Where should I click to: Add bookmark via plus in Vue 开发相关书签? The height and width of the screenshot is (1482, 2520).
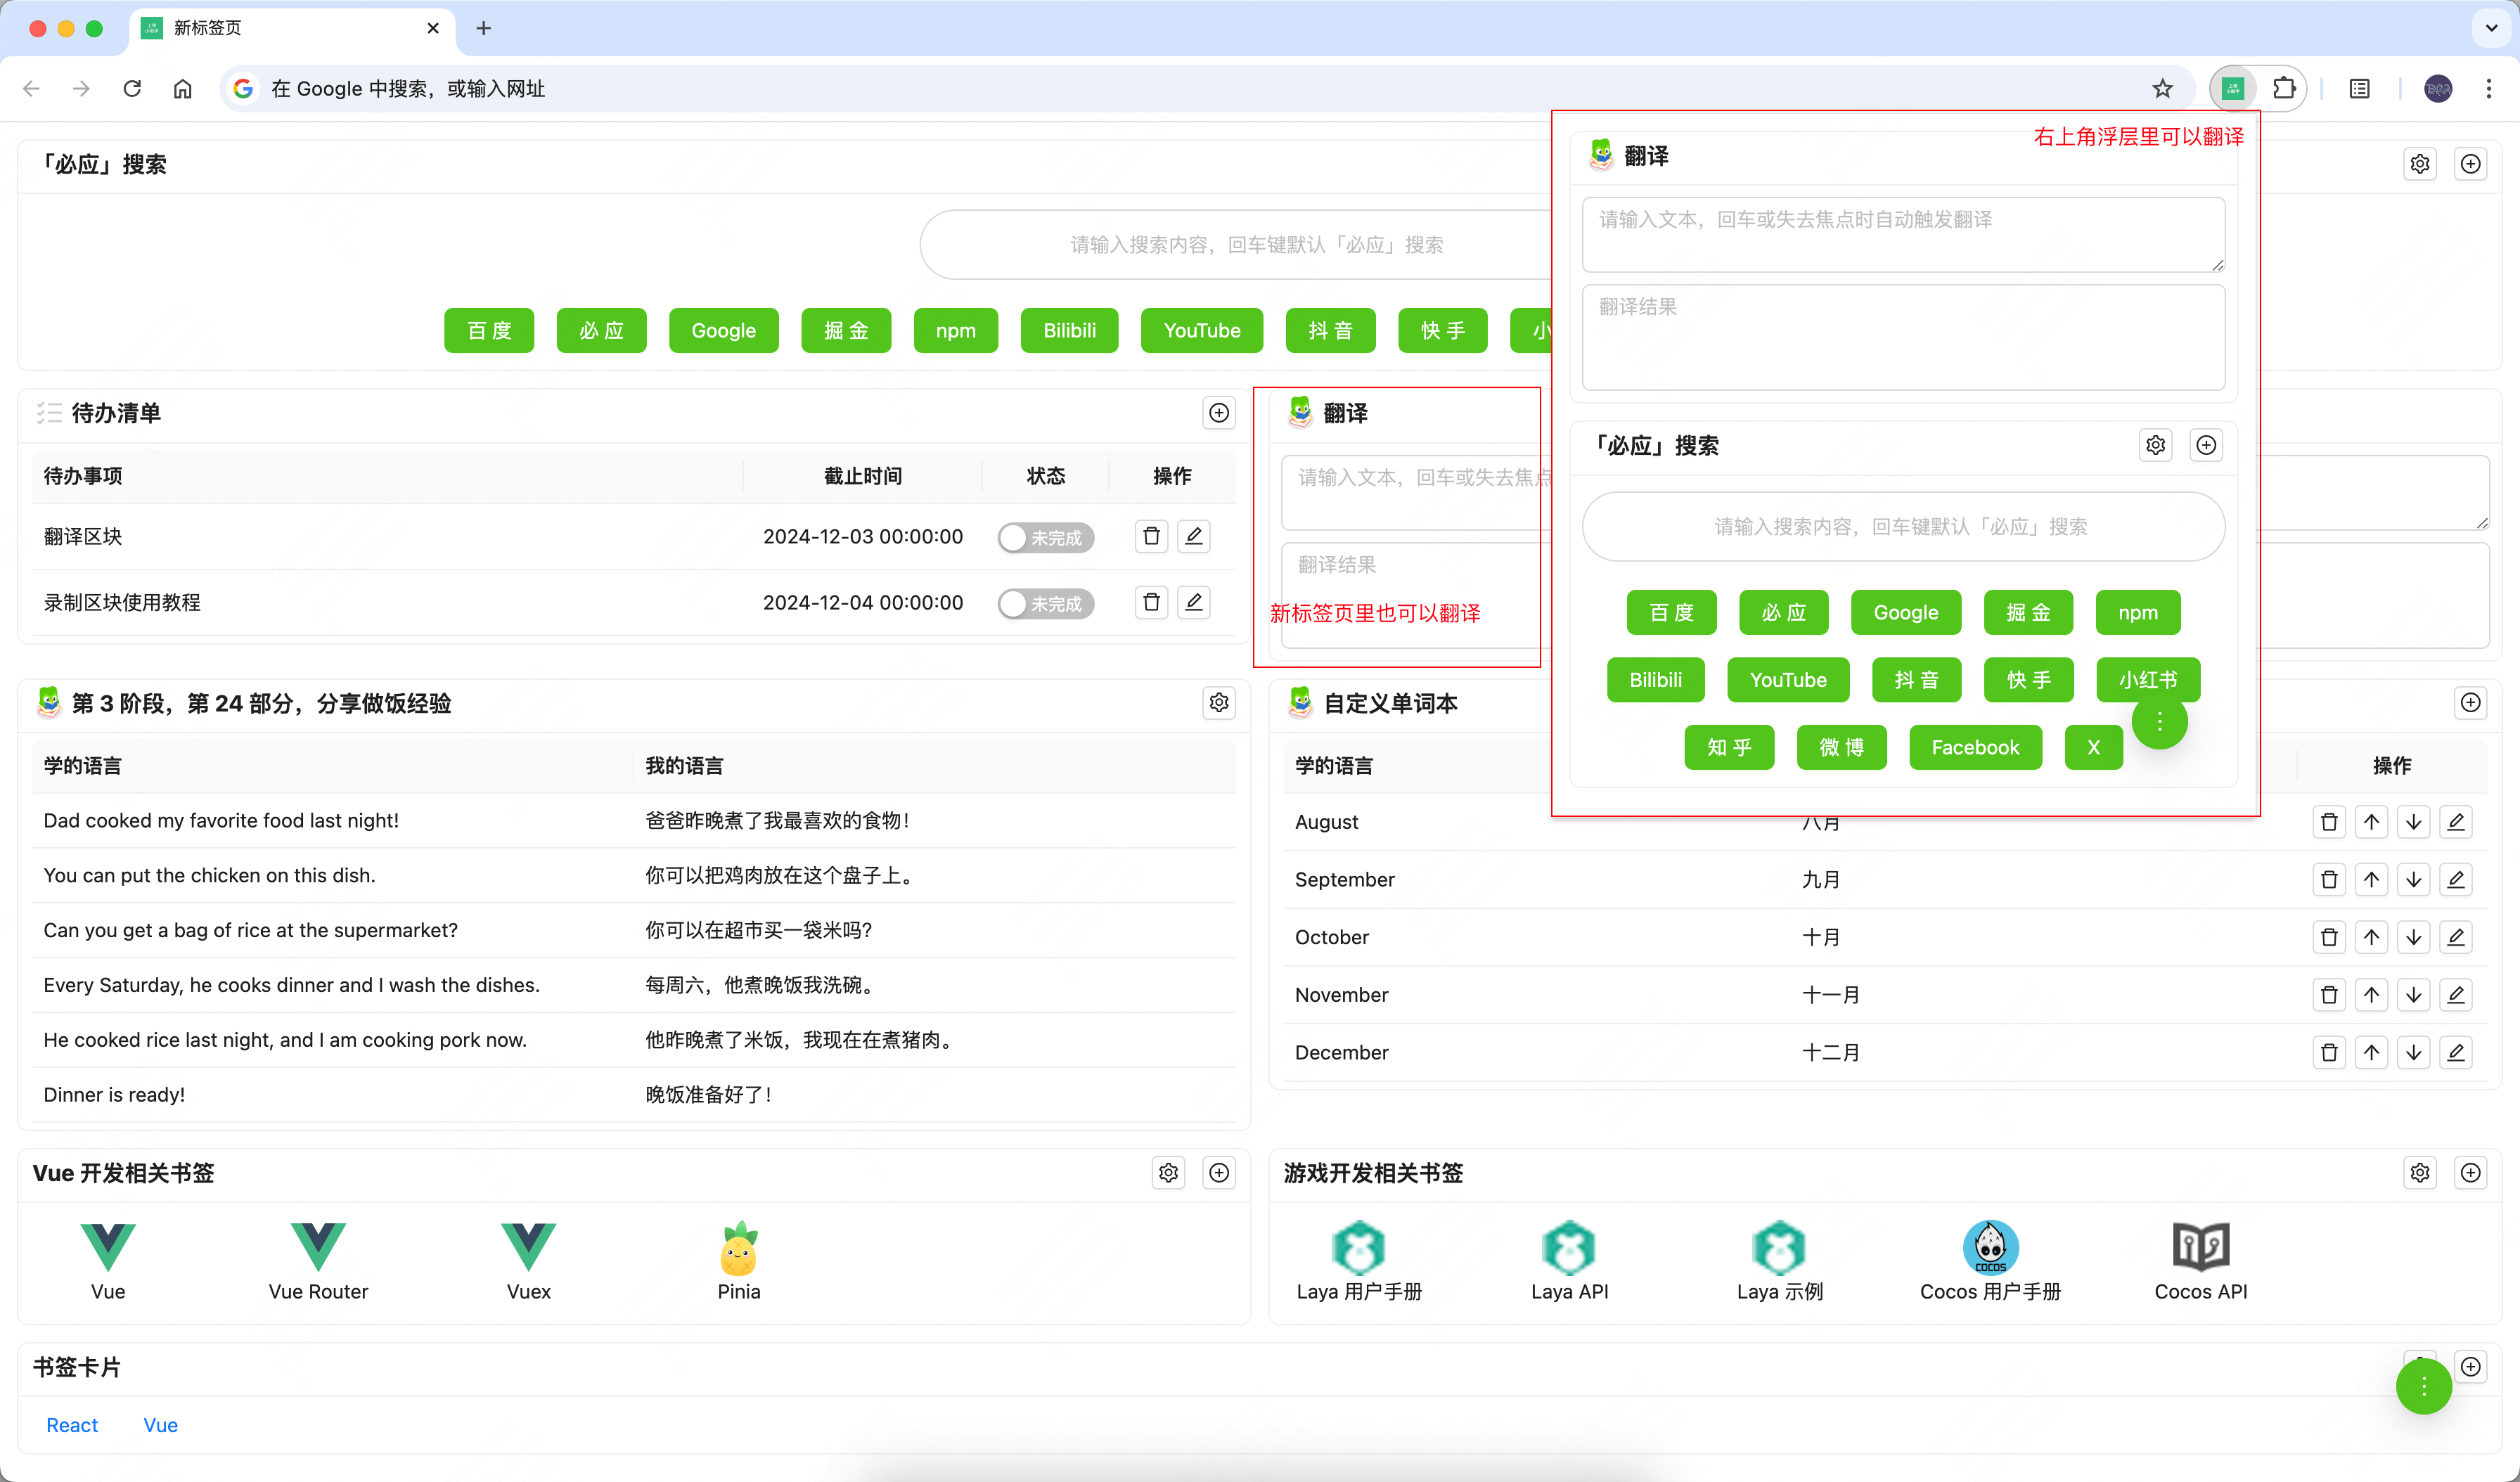1219,1173
